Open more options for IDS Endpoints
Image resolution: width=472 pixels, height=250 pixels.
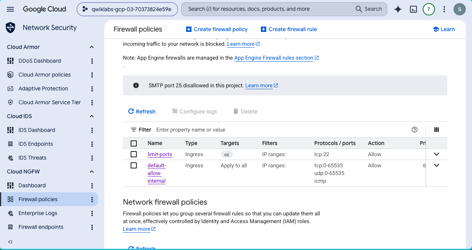click(x=92, y=144)
